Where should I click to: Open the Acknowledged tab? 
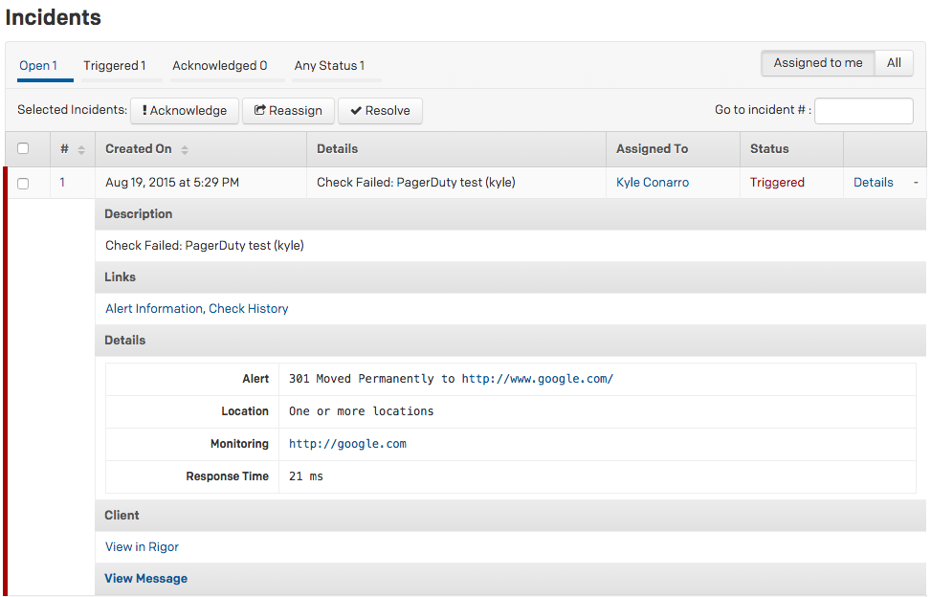coord(220,66)
